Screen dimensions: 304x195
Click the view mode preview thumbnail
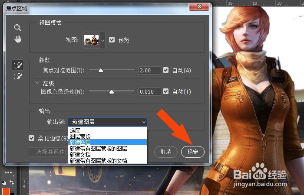91,40
